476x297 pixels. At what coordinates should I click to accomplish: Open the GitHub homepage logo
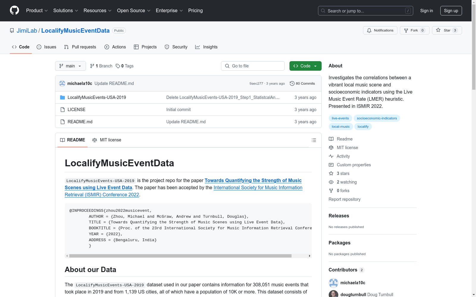click(x=14, y=10)
